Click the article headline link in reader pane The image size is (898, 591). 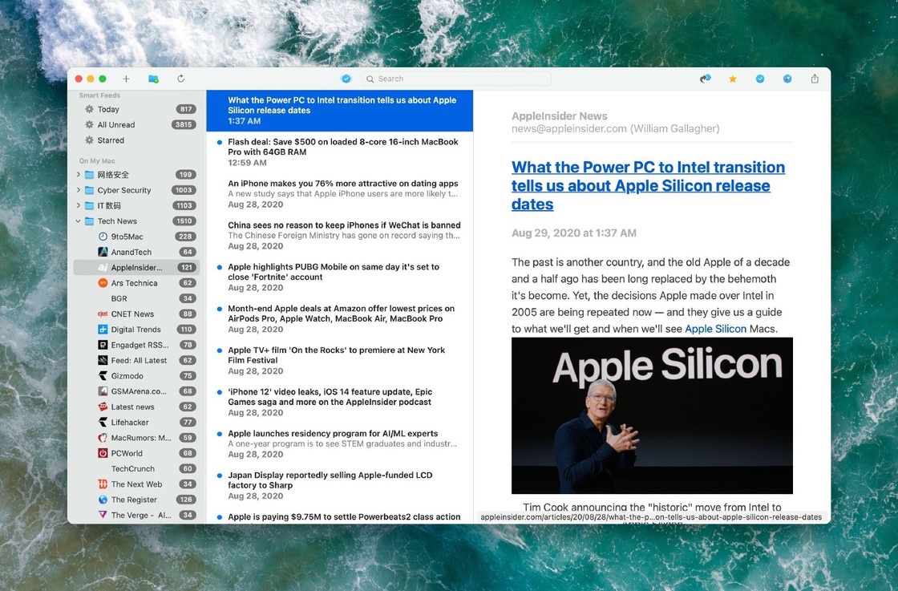(648, 185)
